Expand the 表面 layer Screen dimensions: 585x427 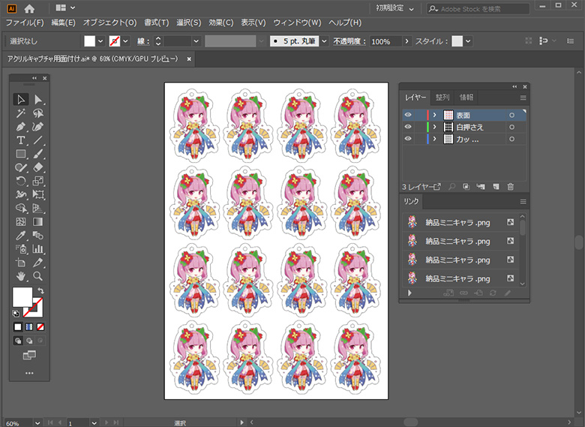coord(435,115)
